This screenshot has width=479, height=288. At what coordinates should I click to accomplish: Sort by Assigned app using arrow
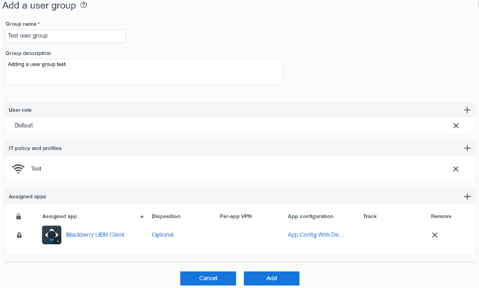pyautogui.click(x=142, y=216)
